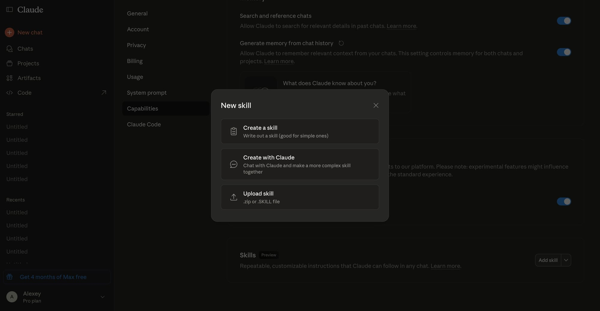Choose the Create with Claude option

(300, 164)
